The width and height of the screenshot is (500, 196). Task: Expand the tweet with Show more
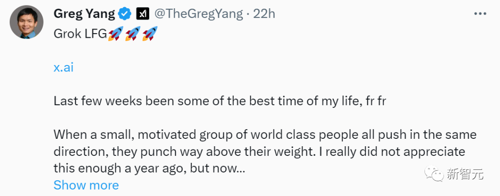[86, 185]
